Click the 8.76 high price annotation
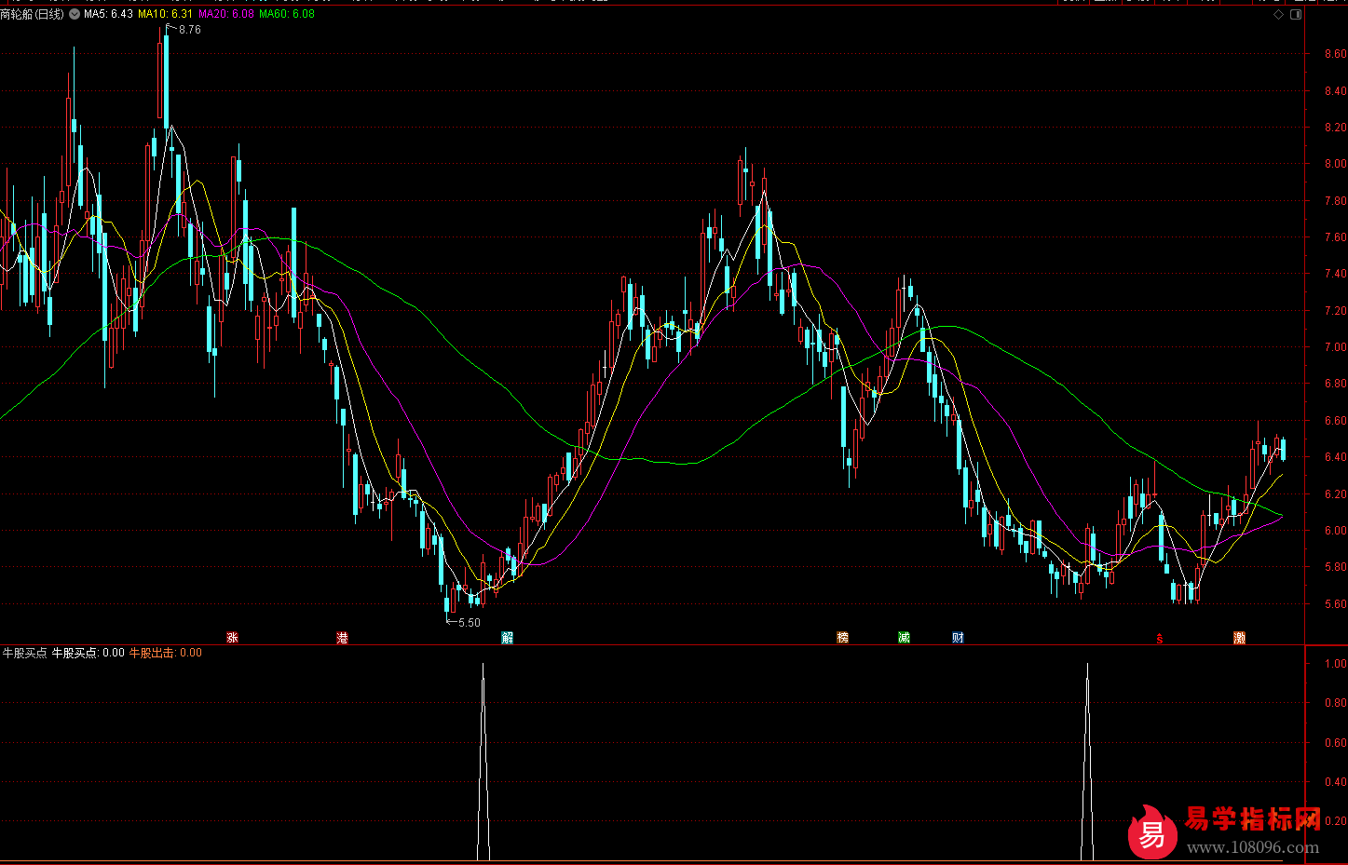The width and height of the screenshot is (1348, 865). pos(189,30)
